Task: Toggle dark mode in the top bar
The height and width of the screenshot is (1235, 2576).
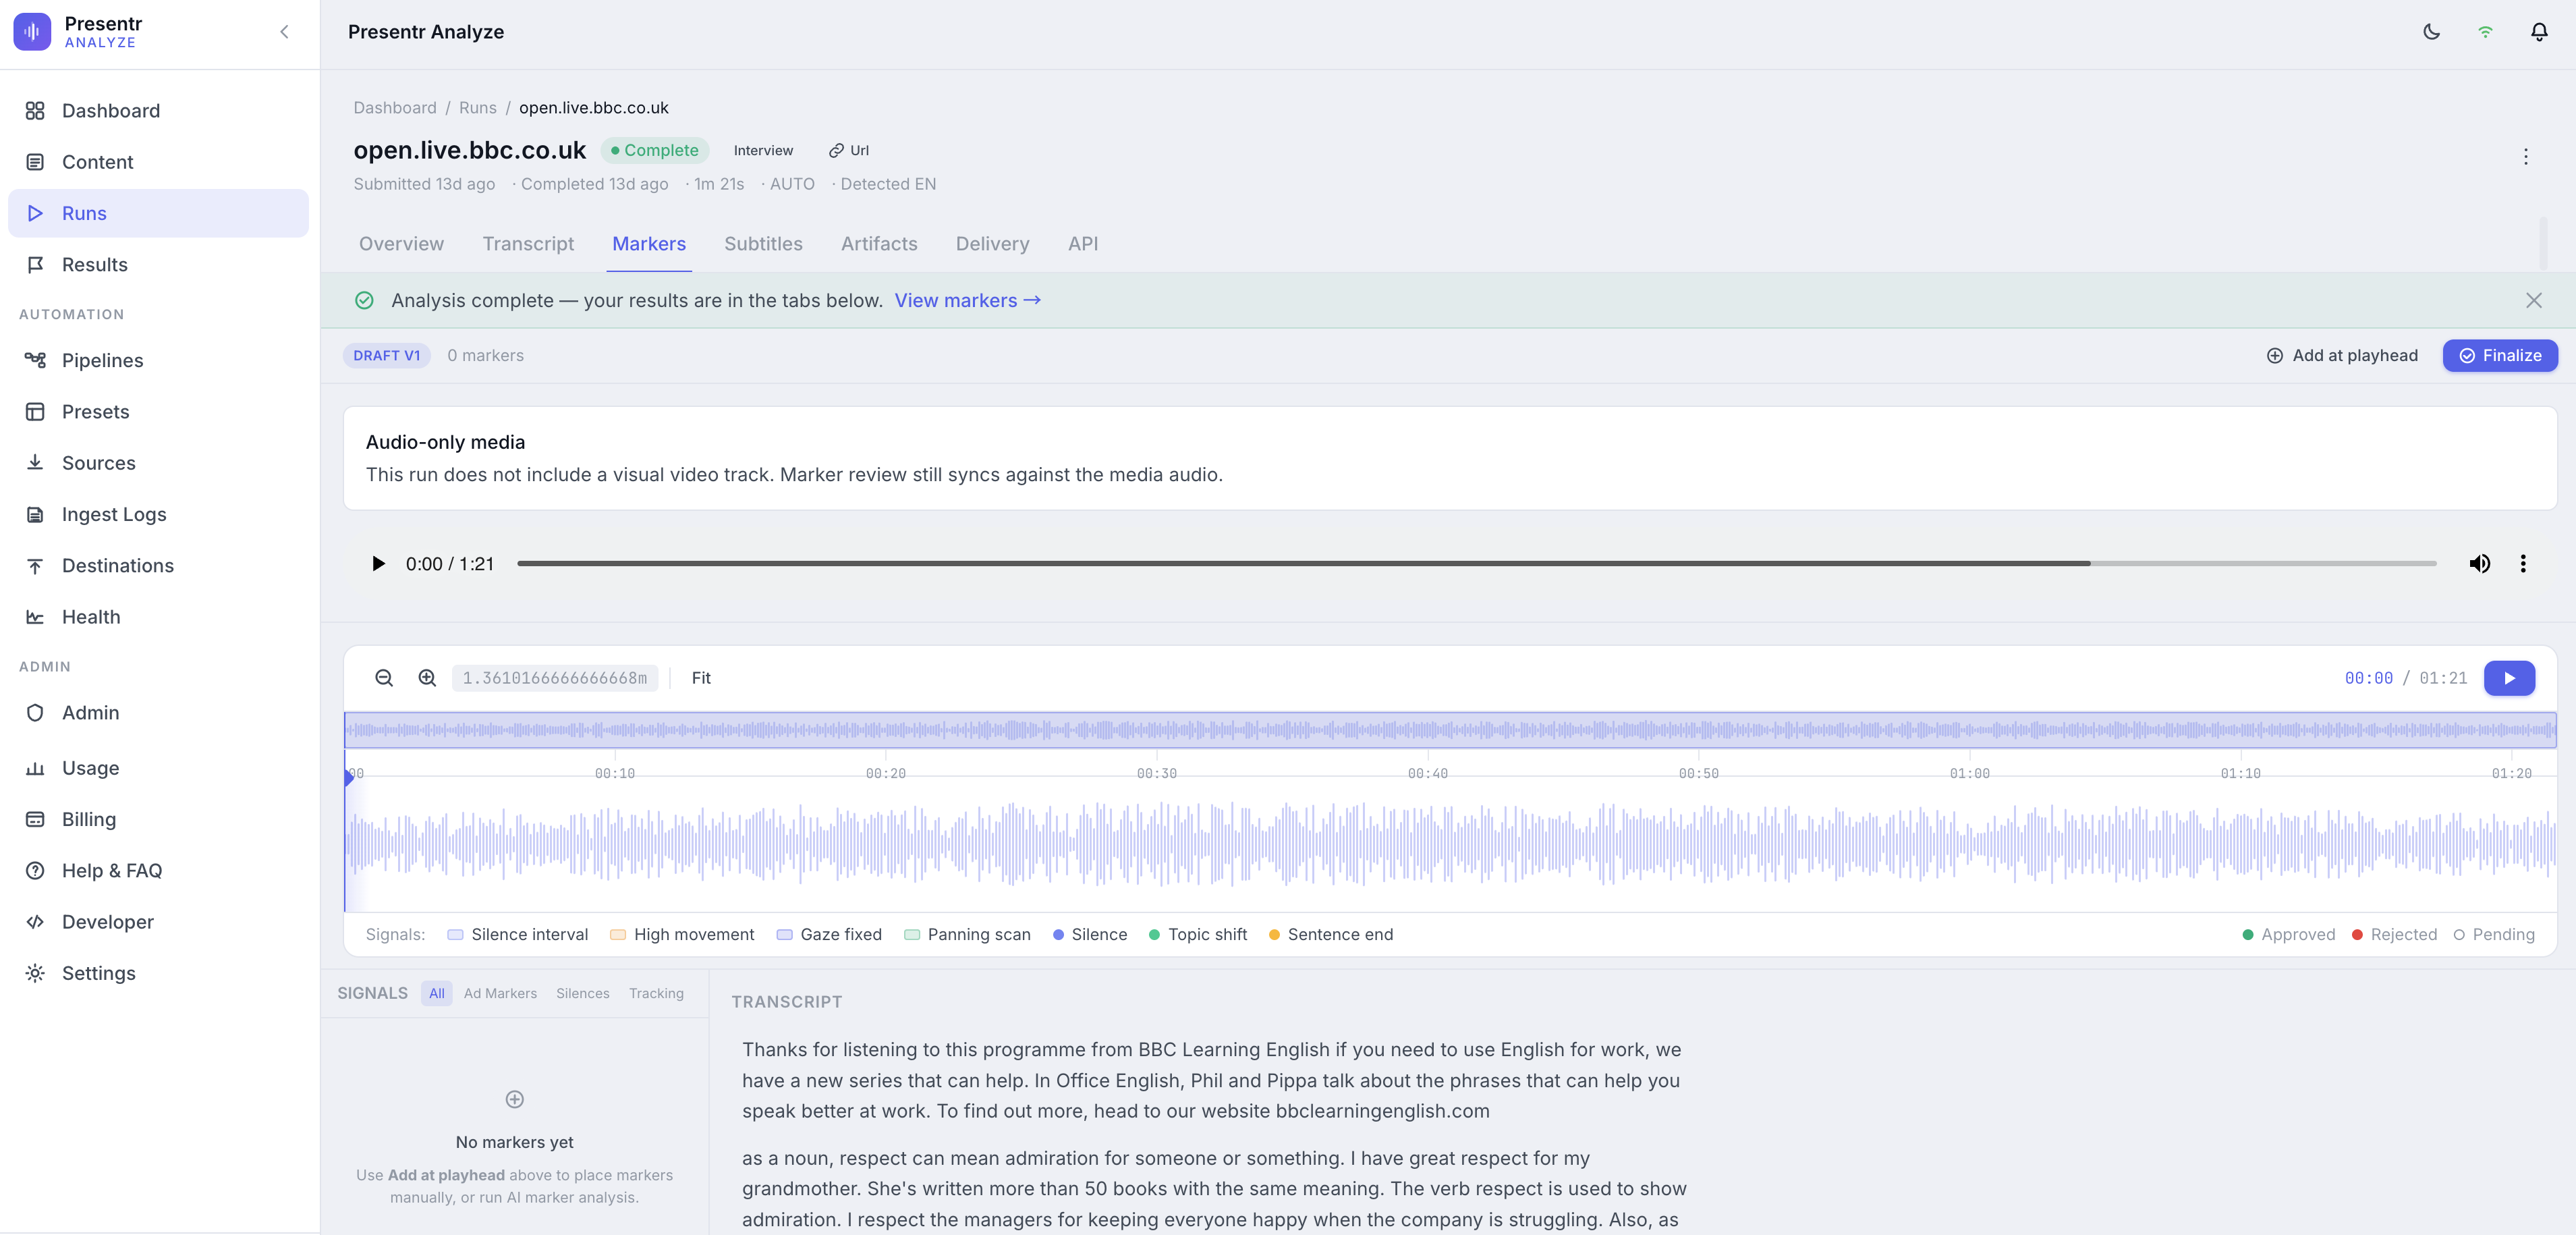Action: [2431, 32]
